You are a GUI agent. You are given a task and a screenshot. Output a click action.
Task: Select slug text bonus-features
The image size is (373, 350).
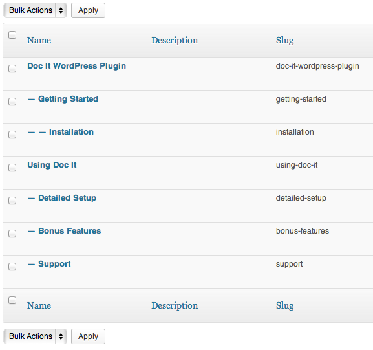tap(303, 231)
